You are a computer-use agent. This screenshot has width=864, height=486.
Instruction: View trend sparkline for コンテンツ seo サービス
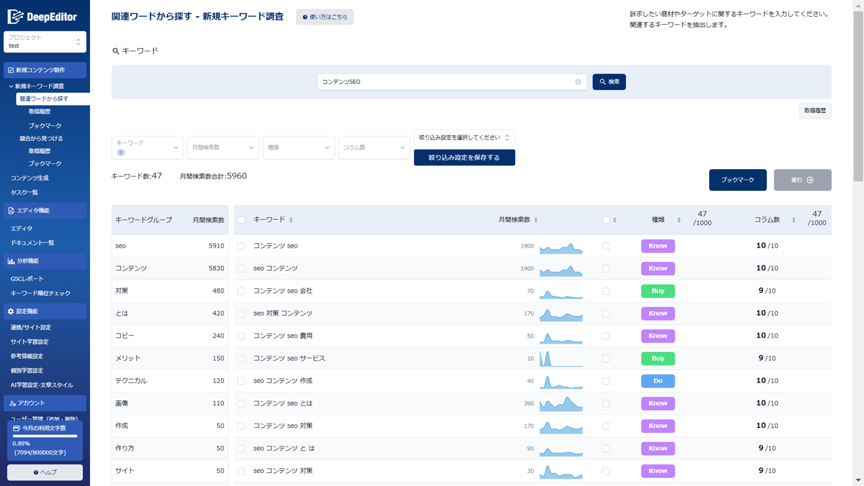coord(561,359)
